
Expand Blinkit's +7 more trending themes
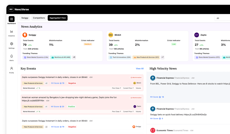[163, 57]
